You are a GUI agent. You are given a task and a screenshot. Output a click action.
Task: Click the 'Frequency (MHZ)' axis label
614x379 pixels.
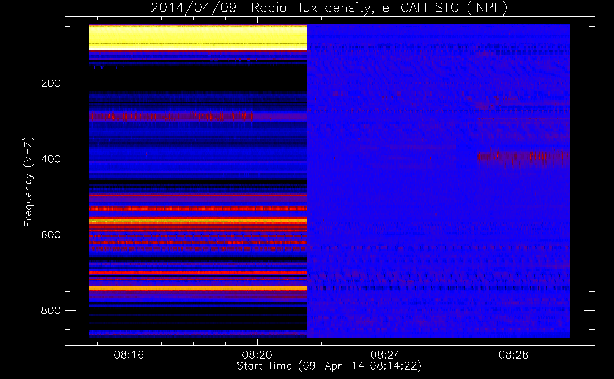pos(28,182)
